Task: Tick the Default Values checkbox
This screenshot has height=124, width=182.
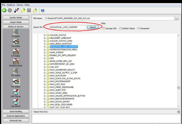Action: (120, 28)
